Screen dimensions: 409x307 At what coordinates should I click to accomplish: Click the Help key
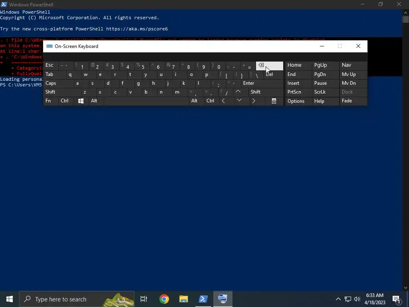(x=325, y=101)
